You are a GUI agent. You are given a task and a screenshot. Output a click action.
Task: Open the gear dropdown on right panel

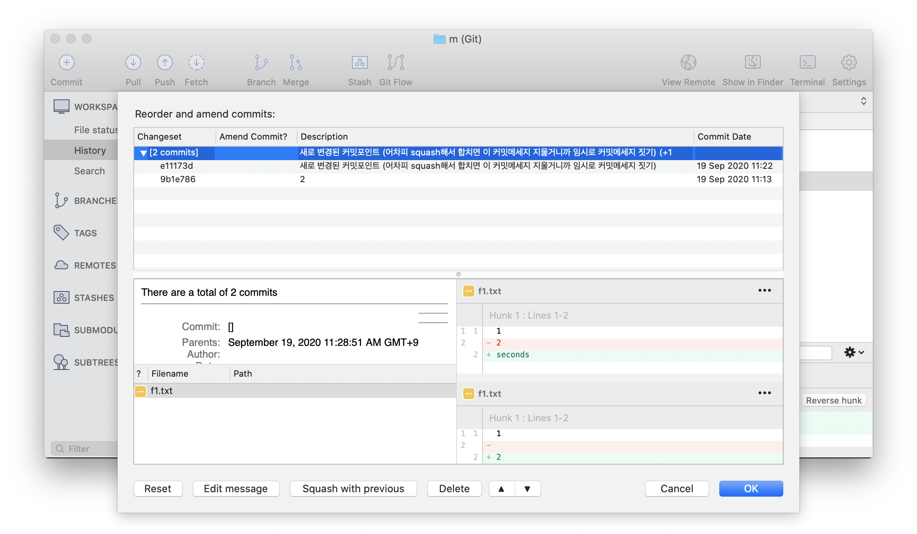coord(853,352)
